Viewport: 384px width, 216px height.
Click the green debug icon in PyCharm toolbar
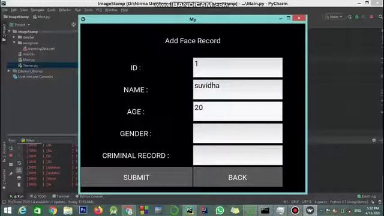tap(357, 17)
